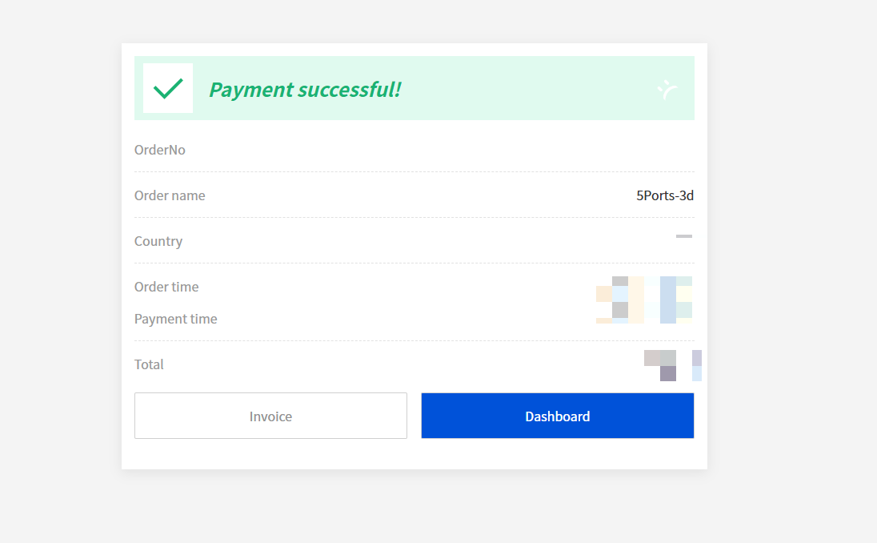Click the sparkle decoration icon in banner
Viewport: 877px width, 543px height.
667,90
